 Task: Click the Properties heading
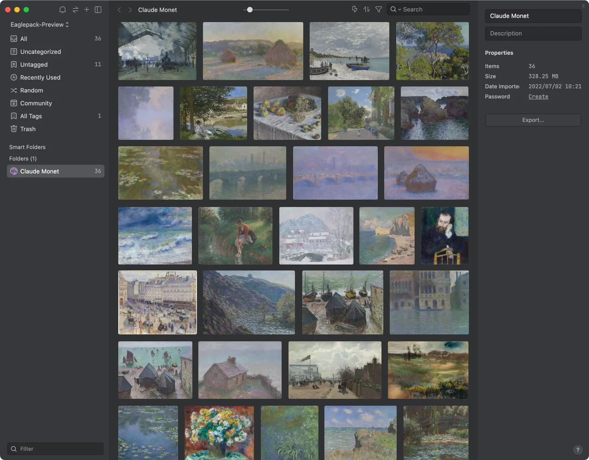point(499,53)
